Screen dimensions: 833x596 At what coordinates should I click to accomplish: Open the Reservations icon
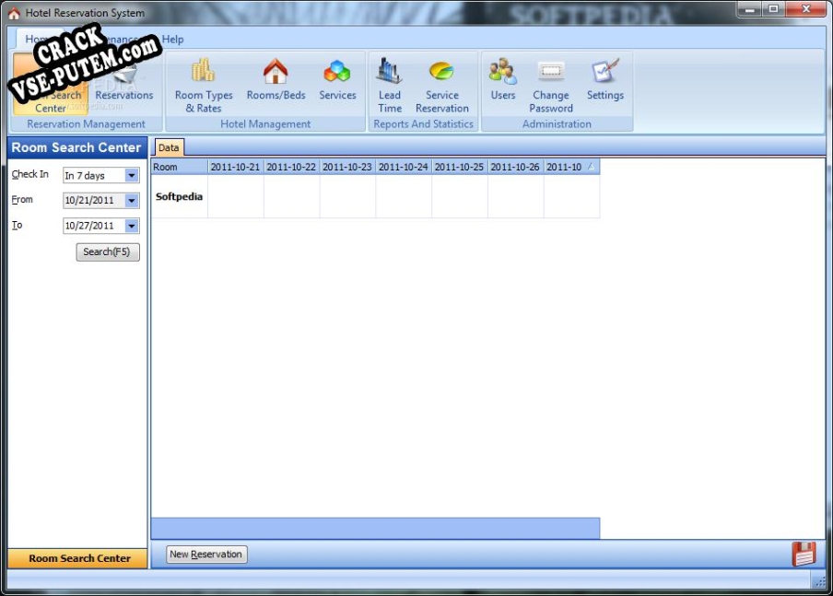click(x=124, y=87)
